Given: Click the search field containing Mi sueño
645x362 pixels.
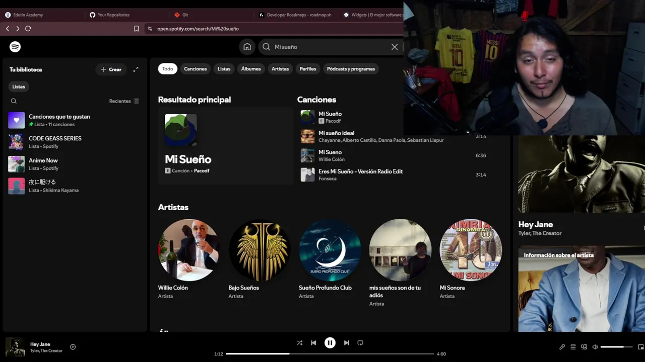Looking at the screenshot, I should click(x=331, y=47).
